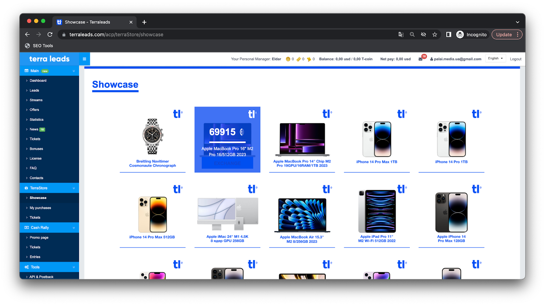Open the Apple iMac 24" M1 product
545x305 pixels.
(227, 215)
